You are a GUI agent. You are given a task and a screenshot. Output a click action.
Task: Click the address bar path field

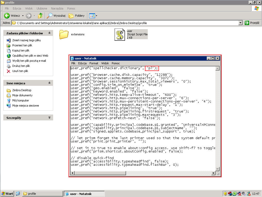click(x=125, y=23)
